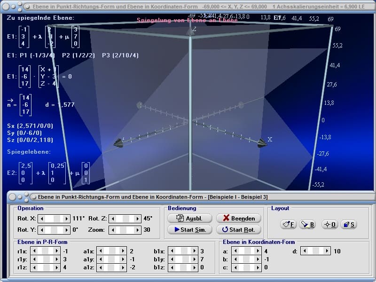The width and height of the screenshot is (376, 282).
Task: Decrease coefficient b with left arrow
Action: (235, 259)
